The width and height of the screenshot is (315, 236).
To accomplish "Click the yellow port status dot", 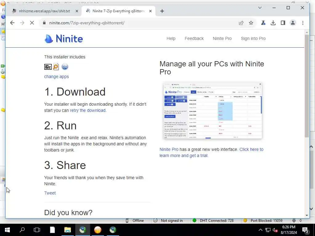I will pos(245,220).
